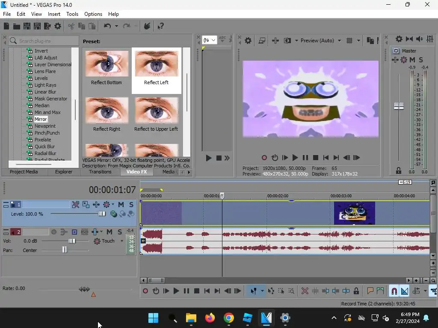This screenshot has height=328, width=438.
Task: Switch to the Project Media tab
Action: (24, 172)
